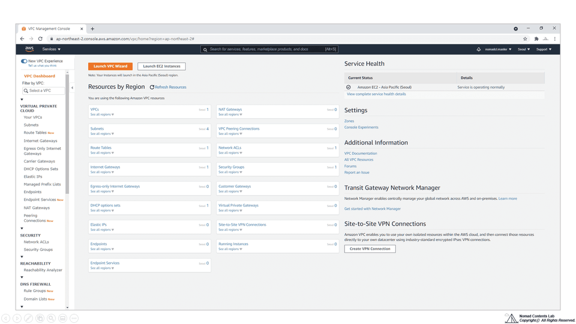Open the browser extensions puzzle icon
This screenshot has height=324, width=576.
click(536, 38)
